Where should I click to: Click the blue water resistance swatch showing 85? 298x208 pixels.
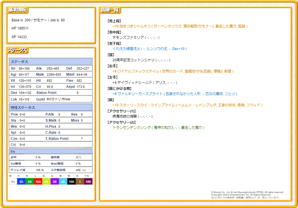click(x=21, y=182)
